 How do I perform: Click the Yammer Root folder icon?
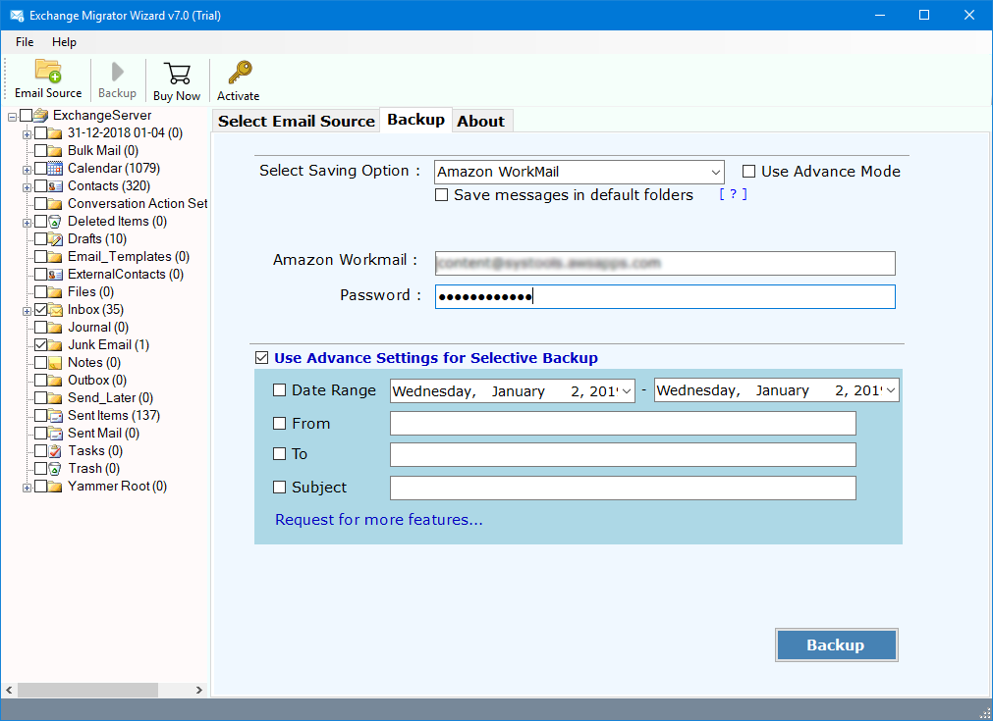tap(55, 487)
